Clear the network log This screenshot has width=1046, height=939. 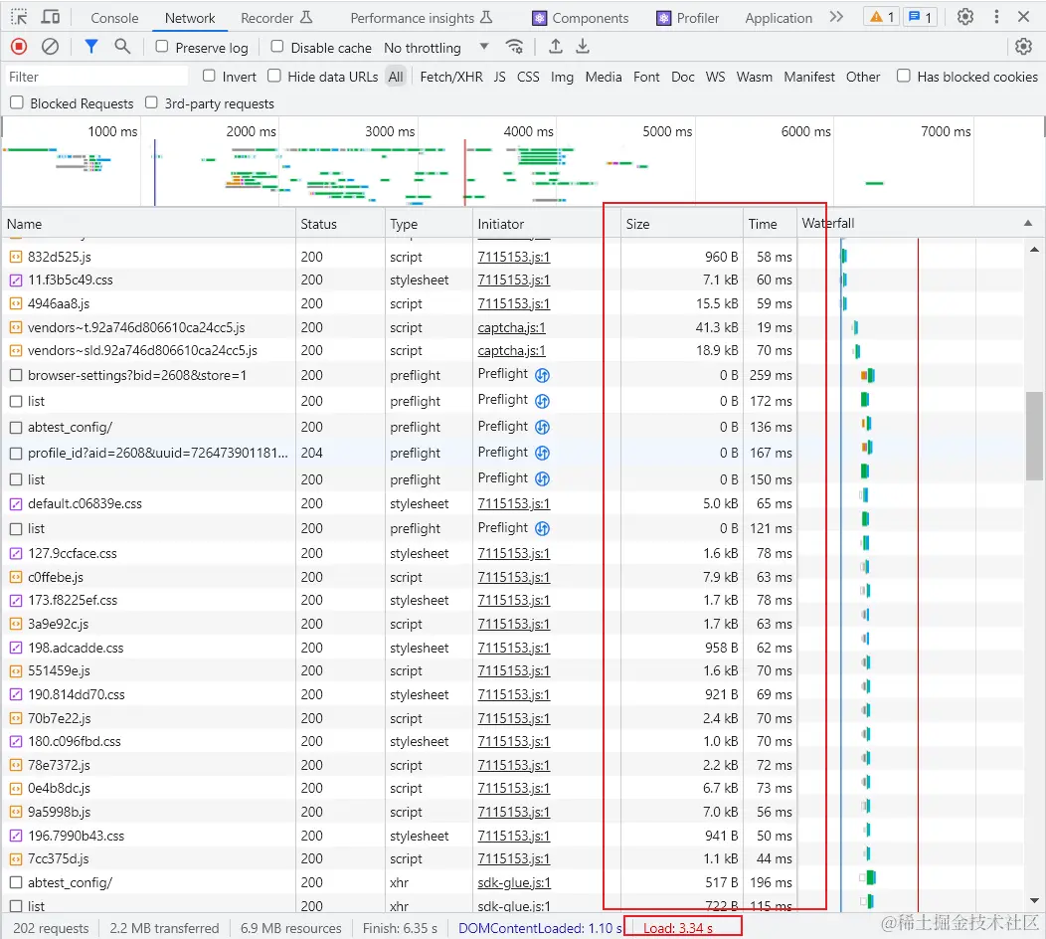(x=50, y=47)
